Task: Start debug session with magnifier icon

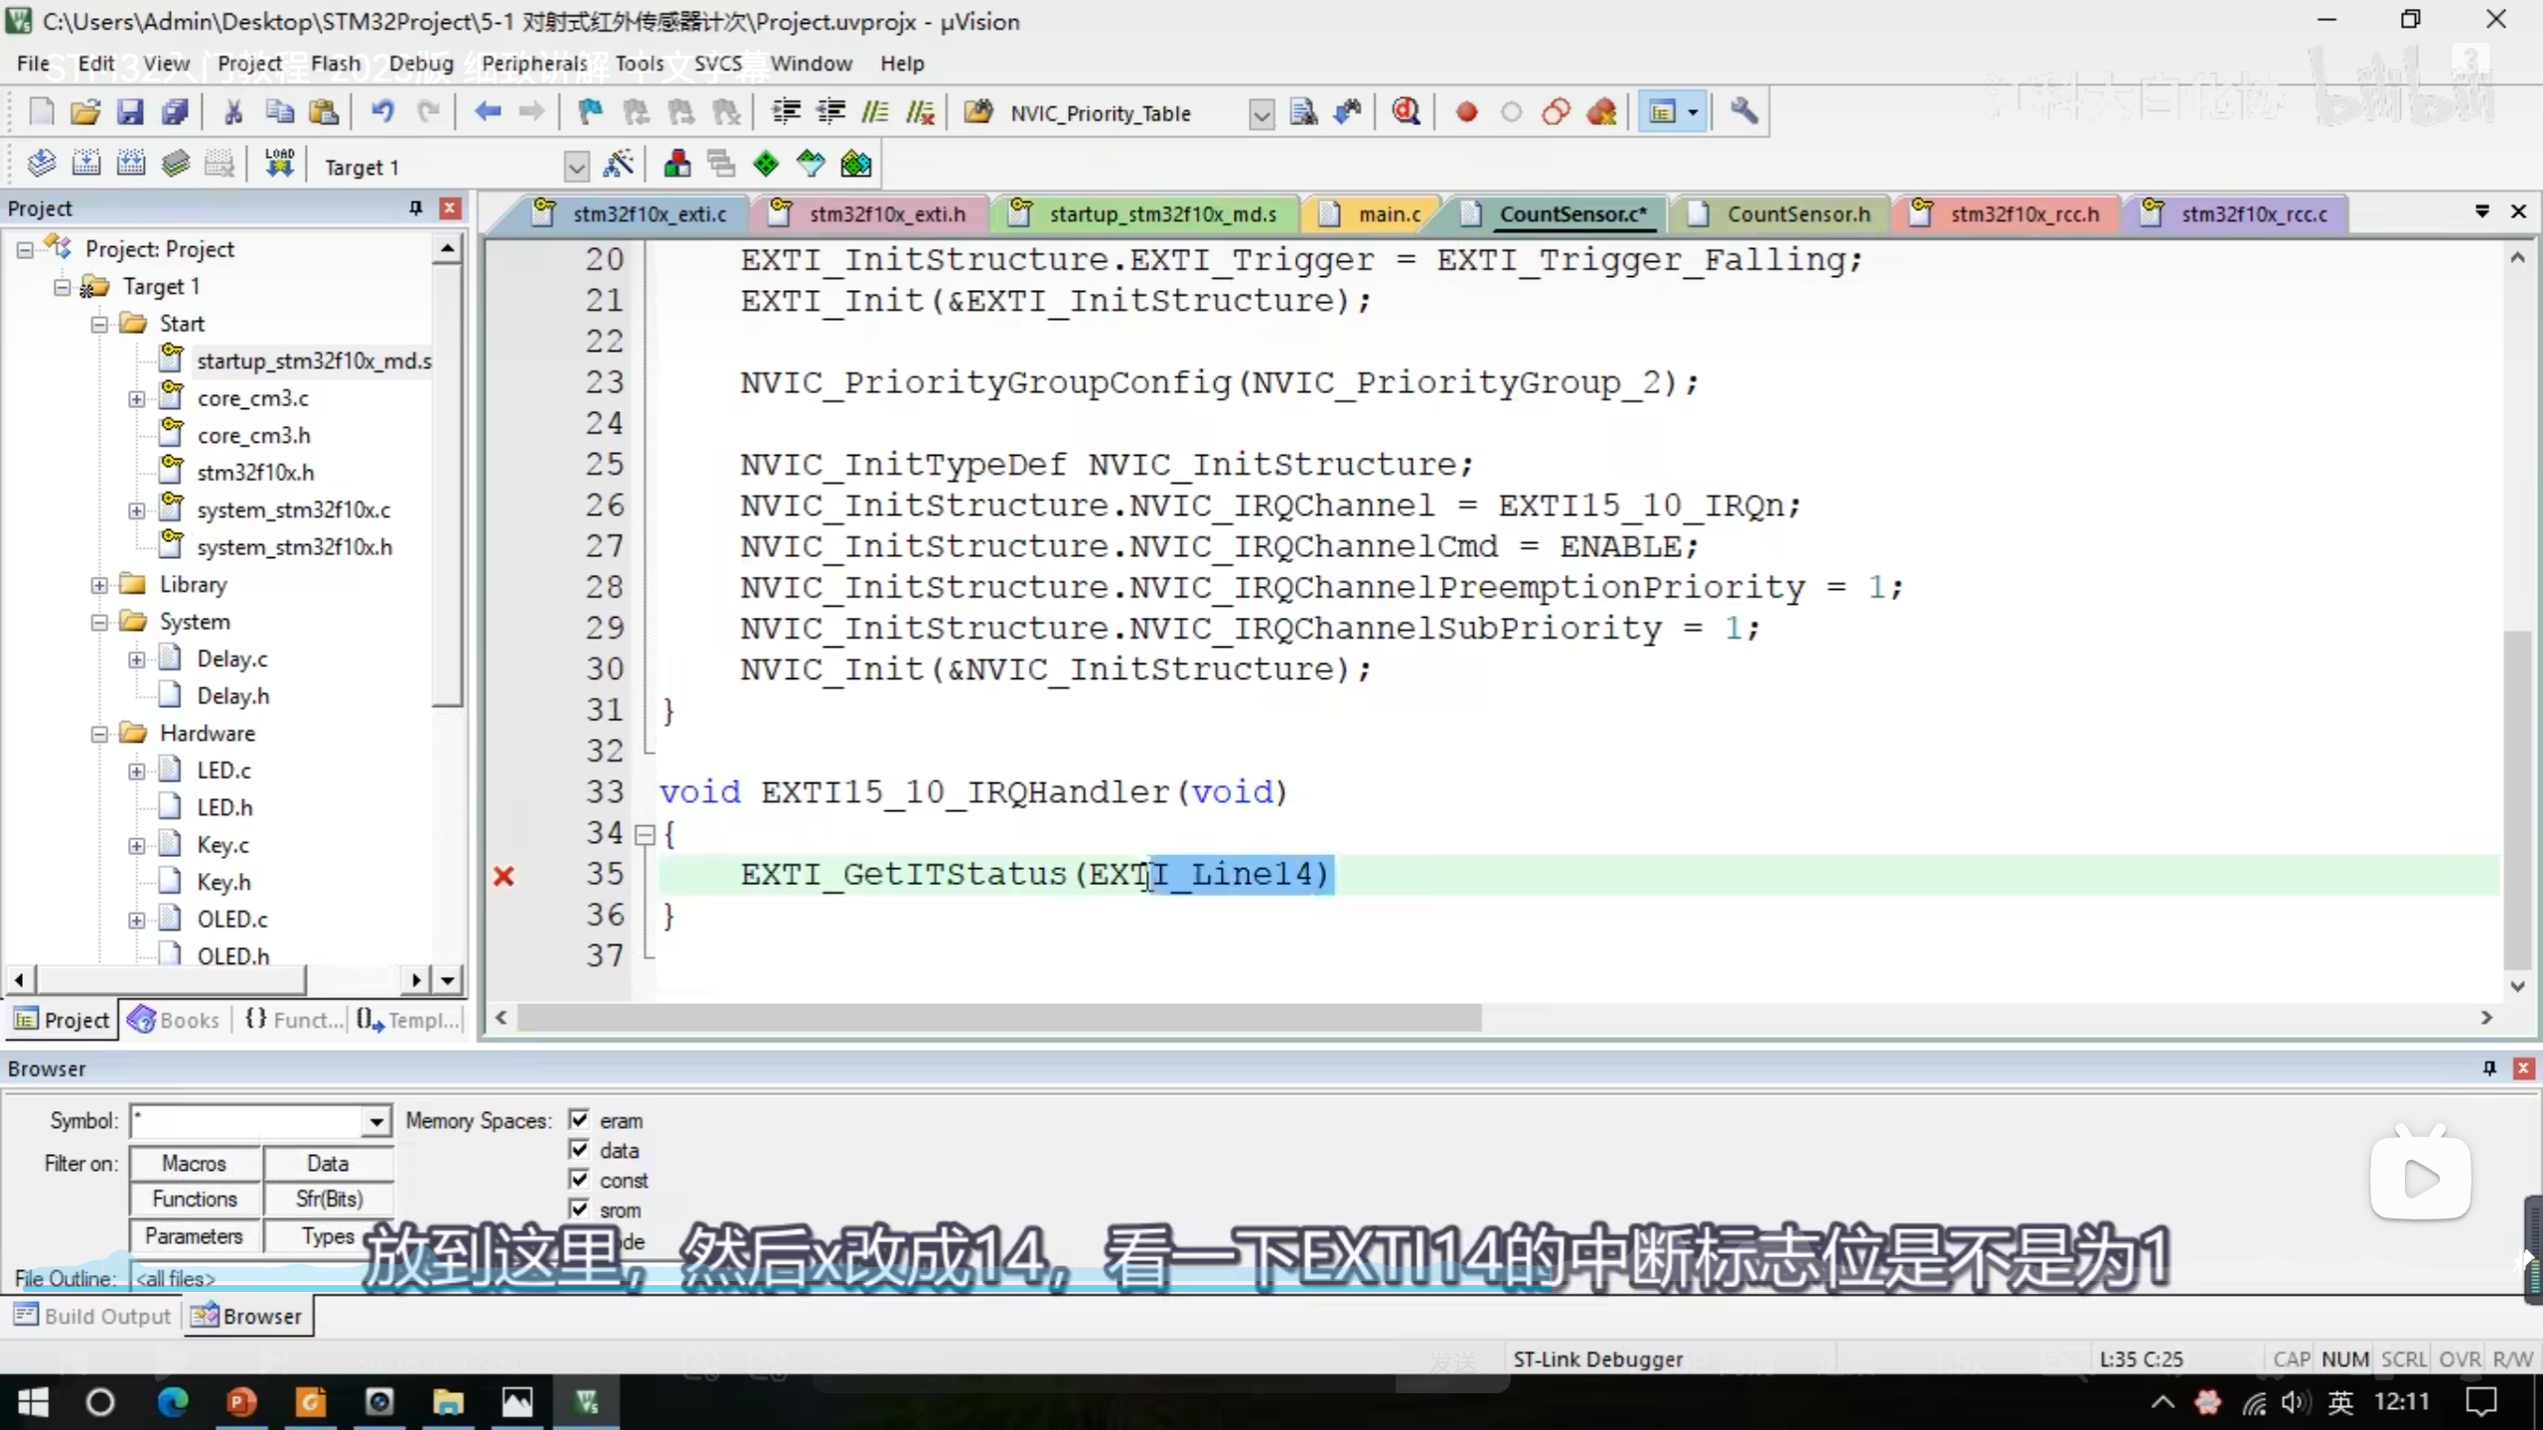Action: 1406,112
